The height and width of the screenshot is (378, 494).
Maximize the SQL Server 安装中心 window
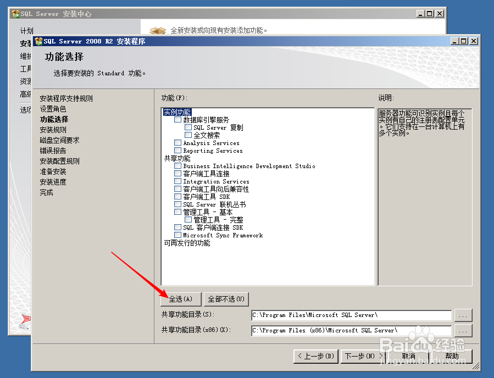430,14
